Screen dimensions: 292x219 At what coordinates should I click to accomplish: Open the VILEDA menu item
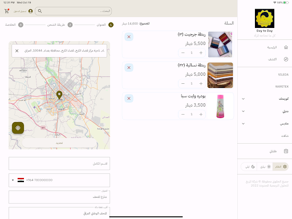coord(283,75)
